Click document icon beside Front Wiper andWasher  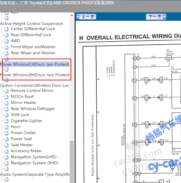pyautogui.click(x=7, y=47)
